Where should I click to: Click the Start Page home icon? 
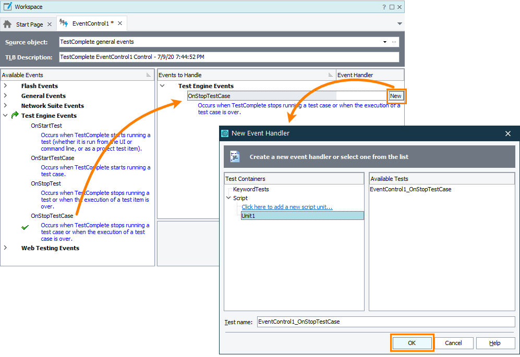7,23
